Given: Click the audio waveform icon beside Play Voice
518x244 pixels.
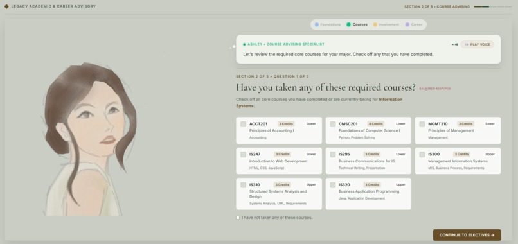Looking at the screenshot, I should [455, 44].
